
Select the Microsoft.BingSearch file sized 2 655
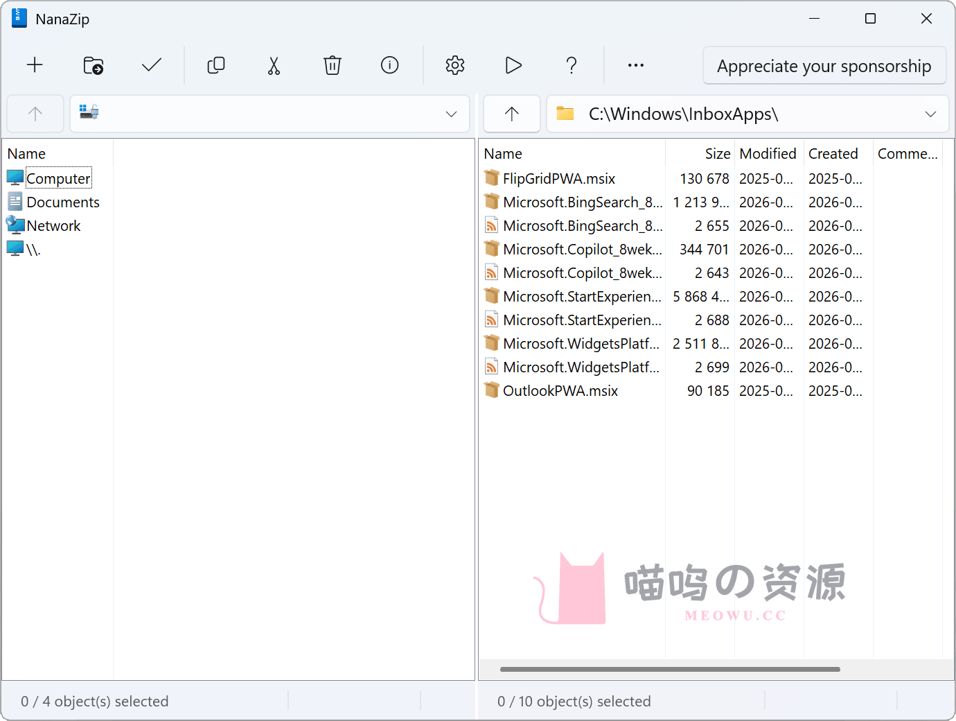(583, 226)
